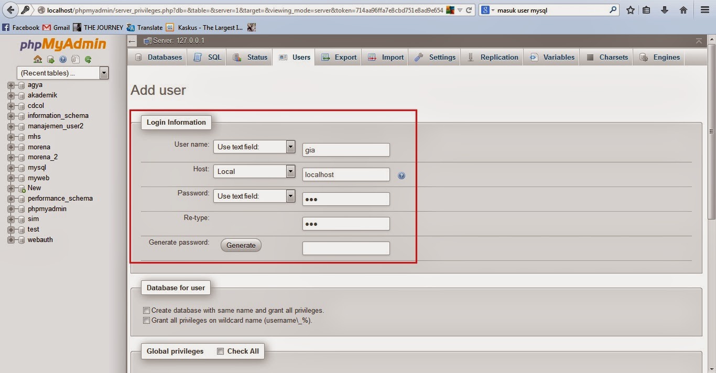Click the search magnifier icon
Screen dimensions: 716x373
pyautogui.click(x=613, y=10)
